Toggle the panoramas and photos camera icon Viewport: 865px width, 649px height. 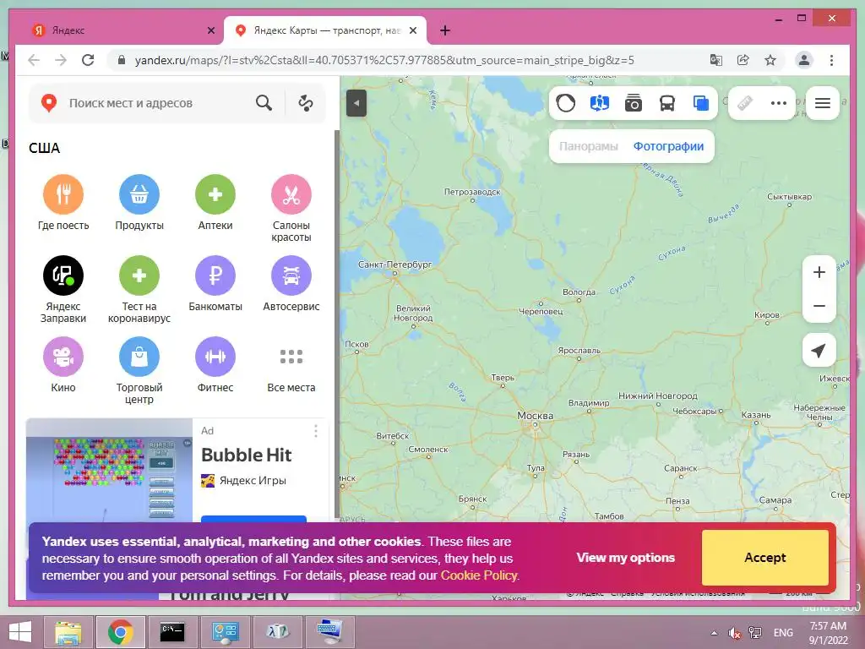tap(634, 103)
